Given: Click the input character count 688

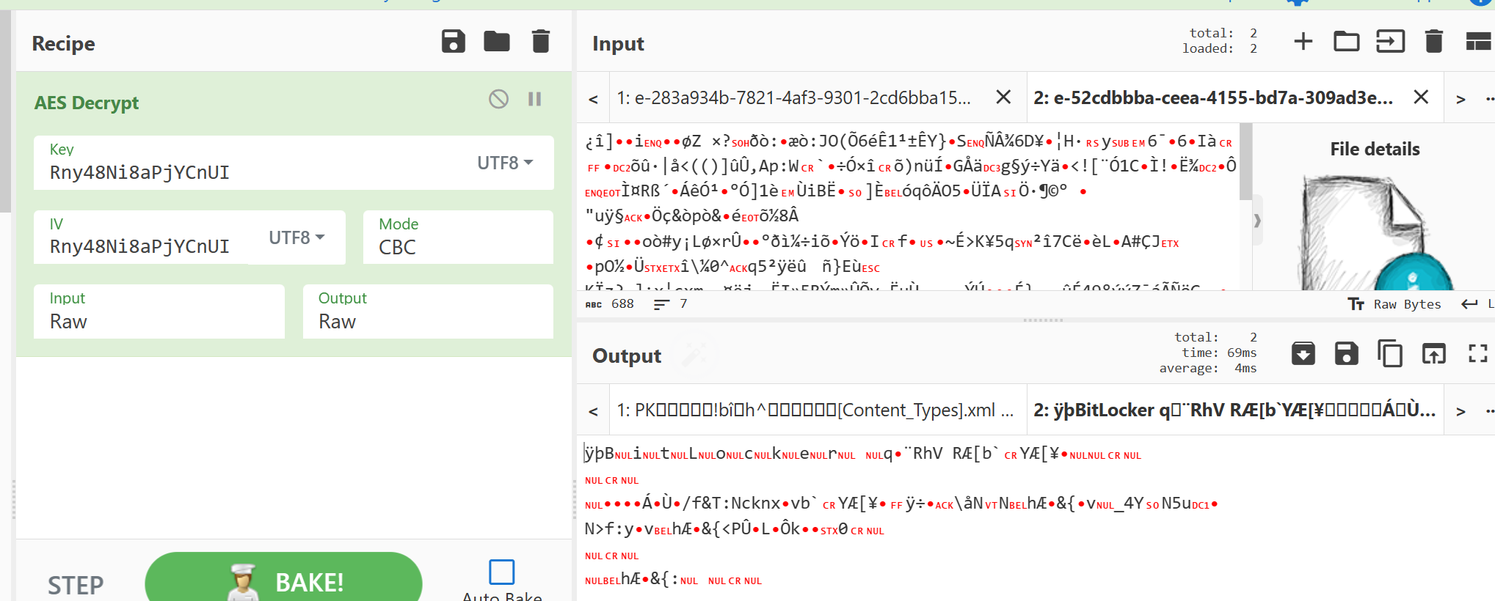Looking at the screenshot, I should tap(610, 303).
